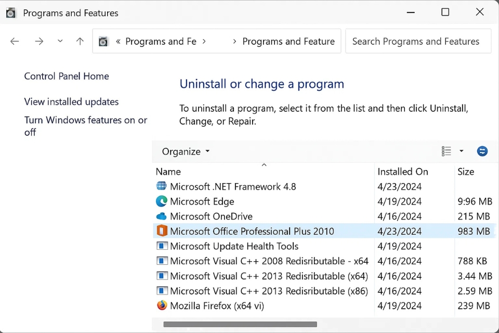
Task: Click the Search Programs and Features field
Action: click(x=417, y=42)
